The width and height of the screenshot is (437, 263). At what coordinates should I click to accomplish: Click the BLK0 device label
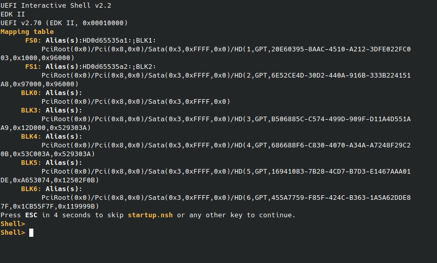click(x=31, y=92)
